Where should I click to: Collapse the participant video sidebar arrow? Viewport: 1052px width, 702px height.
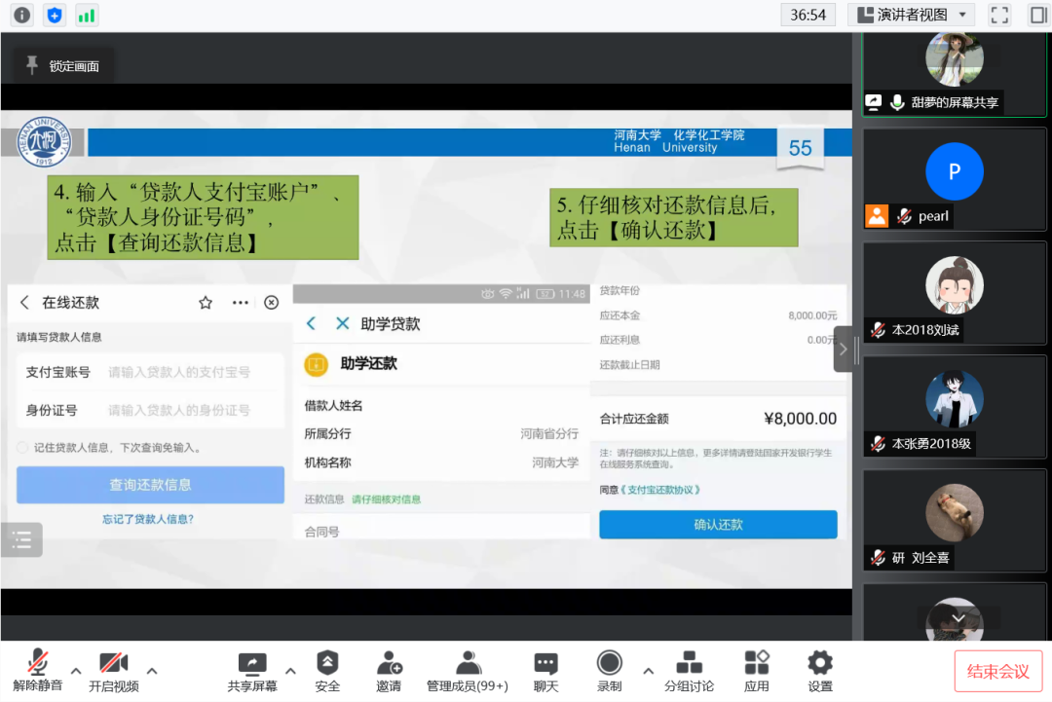[844, 350]
